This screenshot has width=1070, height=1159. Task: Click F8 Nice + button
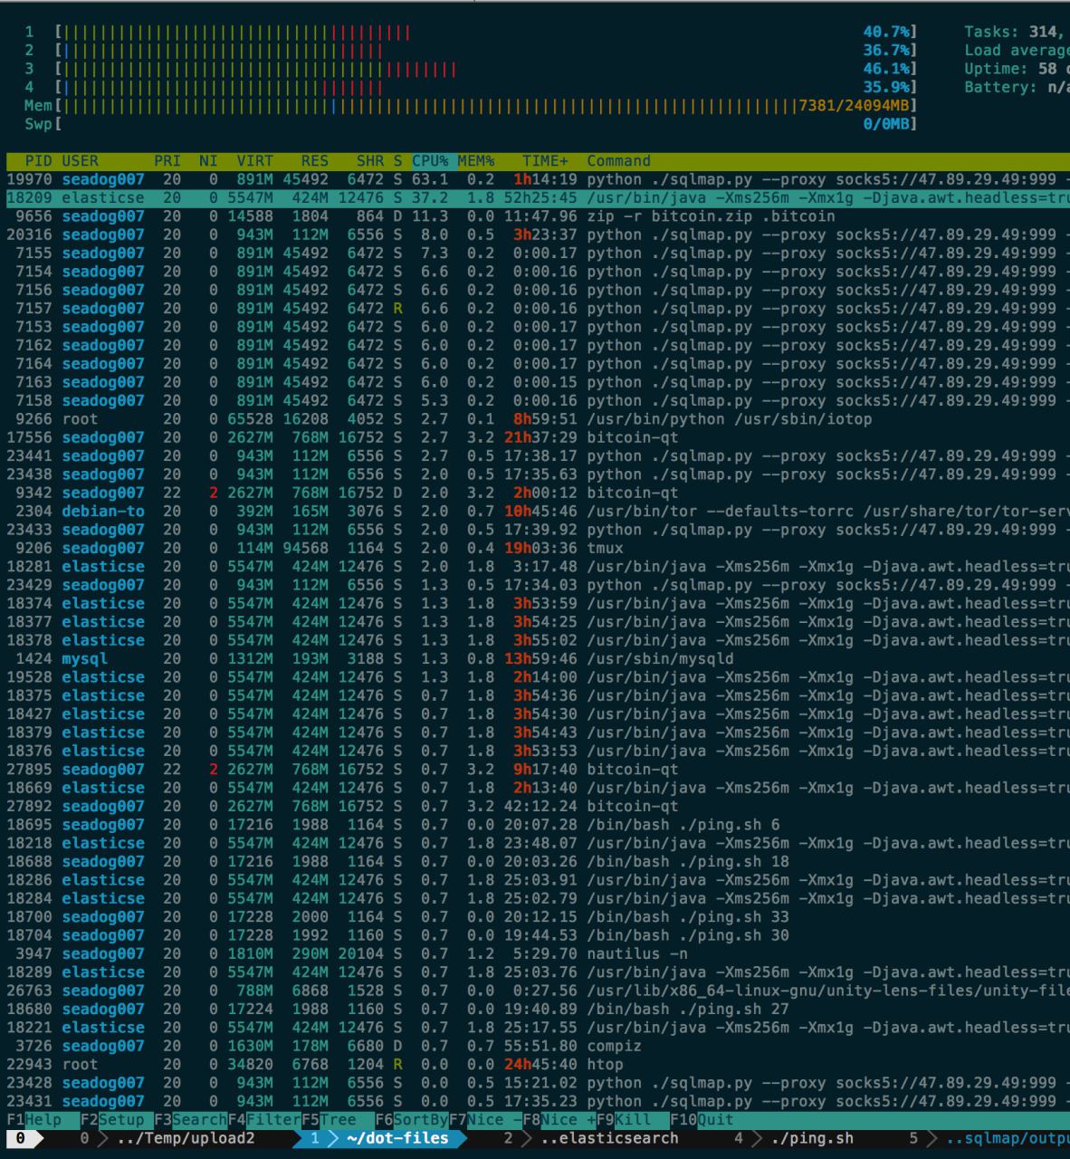click(x=559, y=1119)
